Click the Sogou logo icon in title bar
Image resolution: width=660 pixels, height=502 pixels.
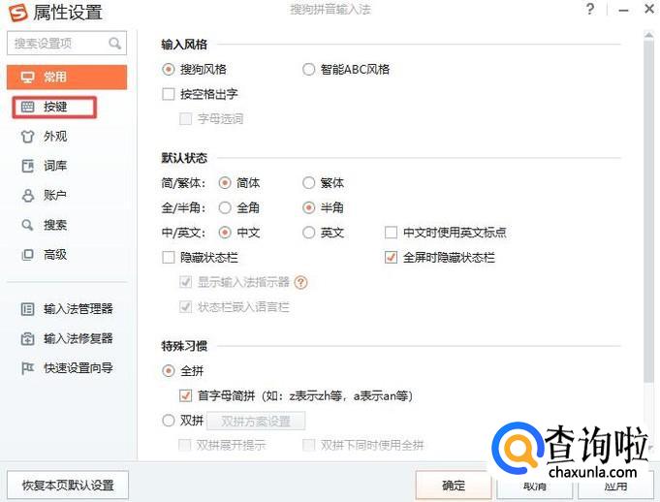tap(17, 13)
